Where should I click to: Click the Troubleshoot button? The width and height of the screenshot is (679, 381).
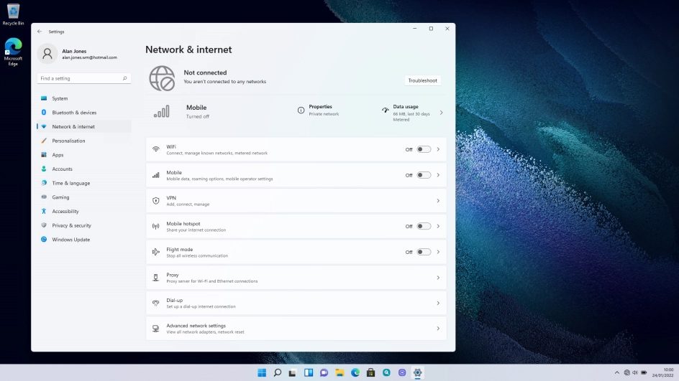[x=422, y=80]
